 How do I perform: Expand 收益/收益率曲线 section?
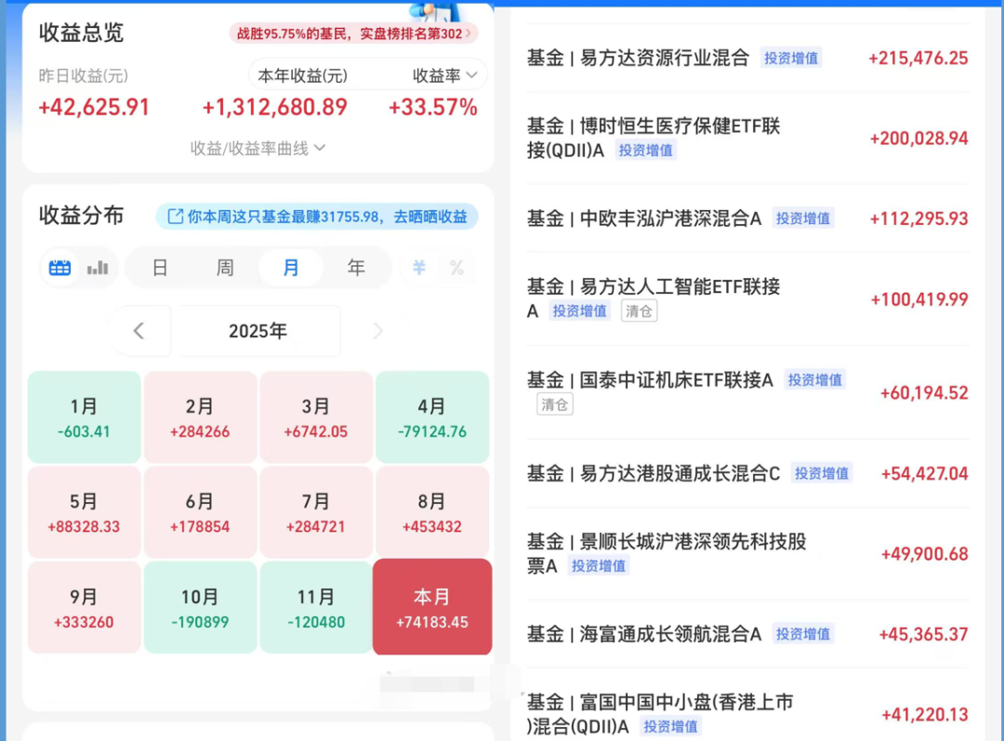pos(258,149)
